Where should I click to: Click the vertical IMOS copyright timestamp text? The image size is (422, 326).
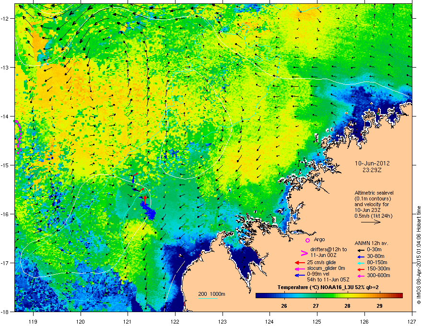click(x=419, y=255)
